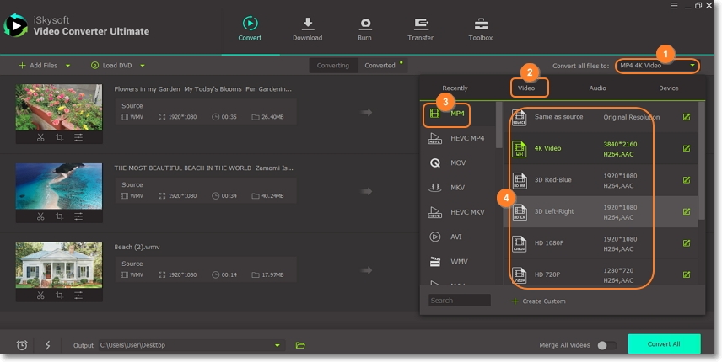
Task: Click the format Search field
Action: pos(459,301)
